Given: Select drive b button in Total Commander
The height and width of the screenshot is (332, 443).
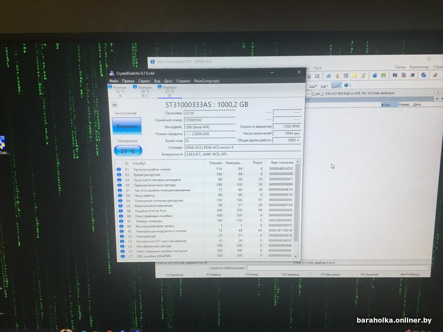Looking at the screenshot, I should tap(313, 86).
